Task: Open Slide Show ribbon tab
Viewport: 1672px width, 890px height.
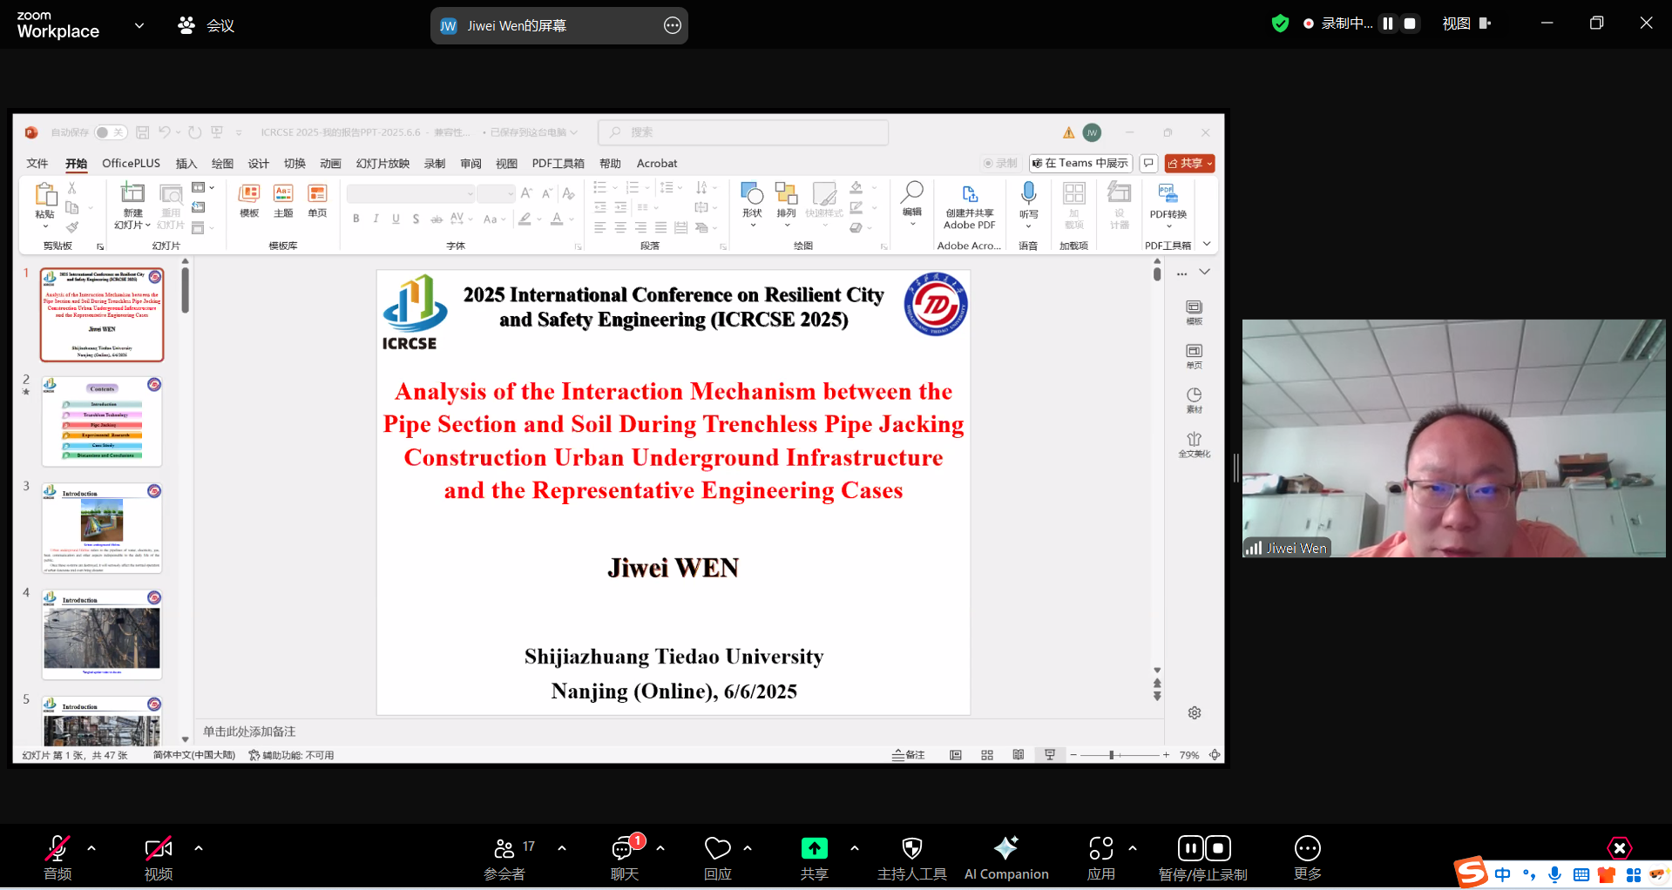Action: (x=382, y=163)
